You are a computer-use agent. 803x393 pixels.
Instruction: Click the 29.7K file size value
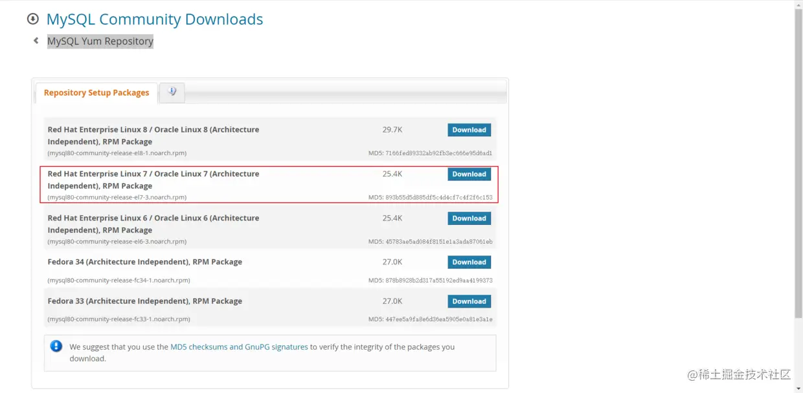point(392,130)
